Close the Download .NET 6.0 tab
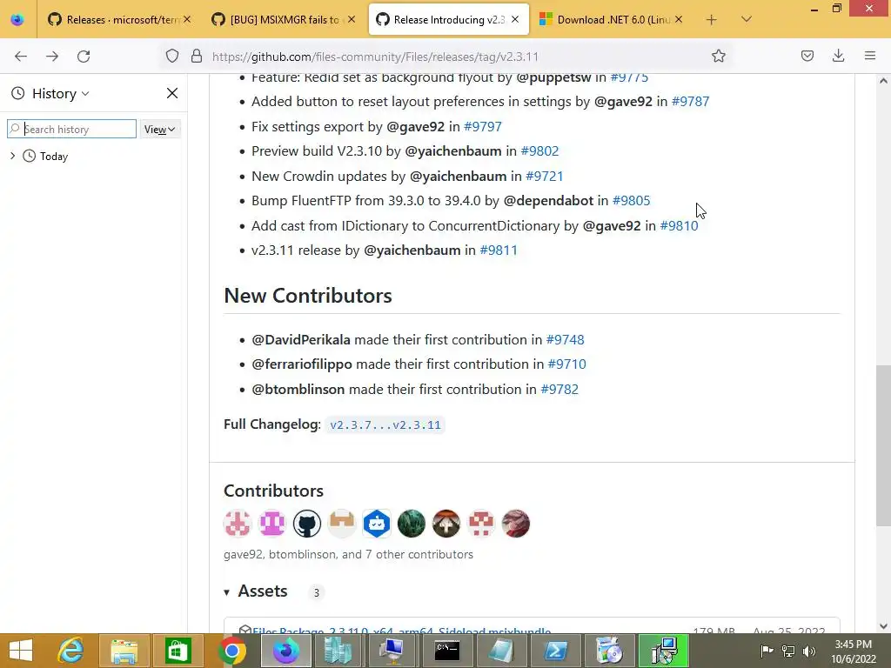 [679, 20]
